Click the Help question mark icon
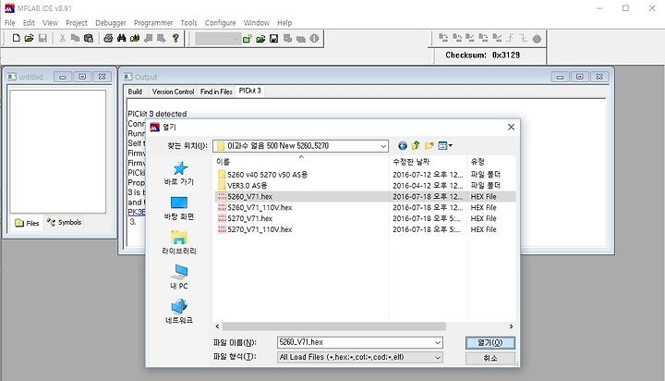The height and width of the screenshot is (381, 665). tap(175, 38)
